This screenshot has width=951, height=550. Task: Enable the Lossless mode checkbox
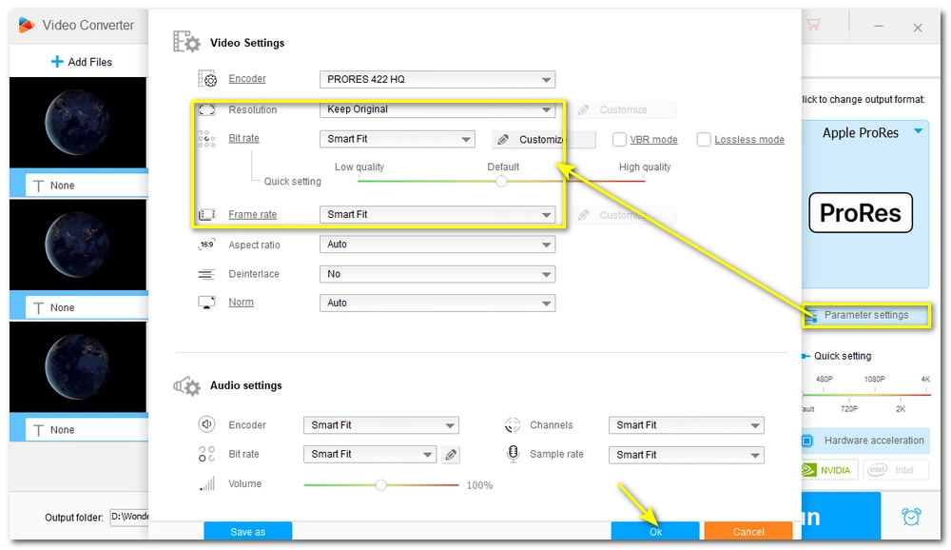pyautogui.click(x=704, y=140)
